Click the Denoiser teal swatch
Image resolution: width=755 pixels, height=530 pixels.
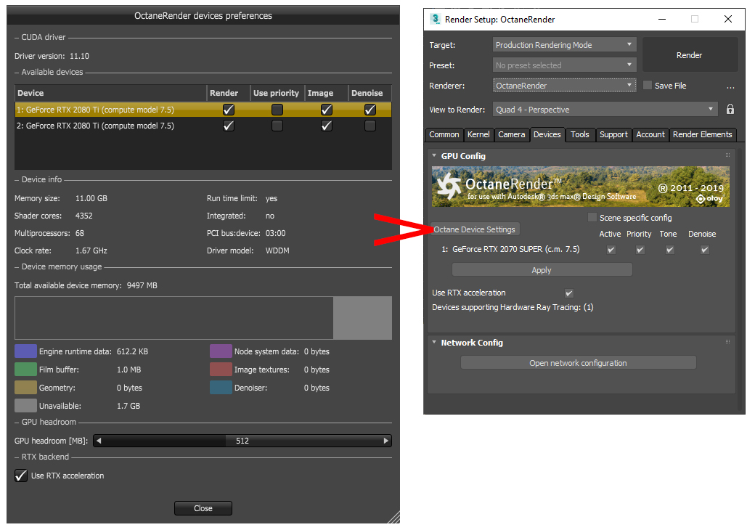221,388
